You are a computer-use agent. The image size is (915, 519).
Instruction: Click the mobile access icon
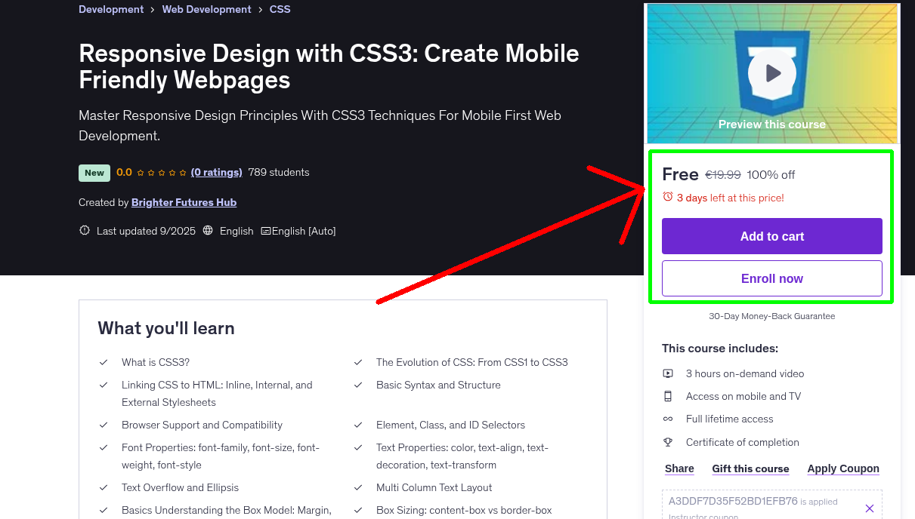coord(668,396)
